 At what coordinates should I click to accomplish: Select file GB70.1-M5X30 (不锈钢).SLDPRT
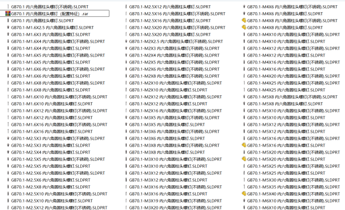pyautogui.click(x=294, y=180)
